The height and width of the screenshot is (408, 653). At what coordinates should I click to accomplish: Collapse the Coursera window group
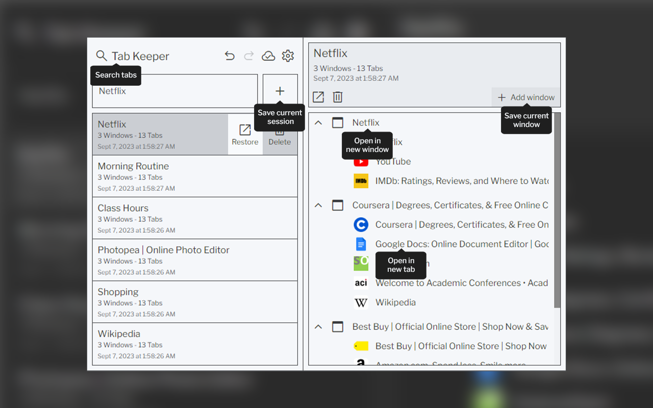coord(318,205)
